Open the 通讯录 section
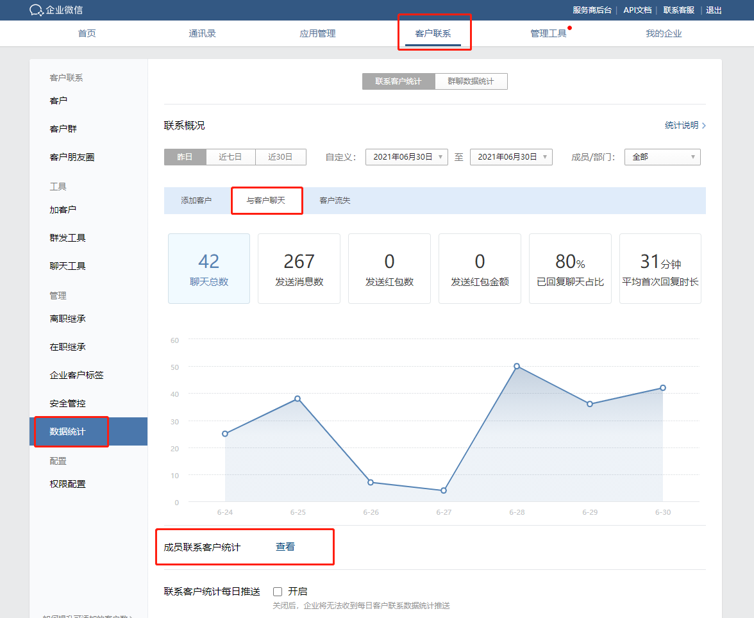The image size is (754, 618). (202, 33)
